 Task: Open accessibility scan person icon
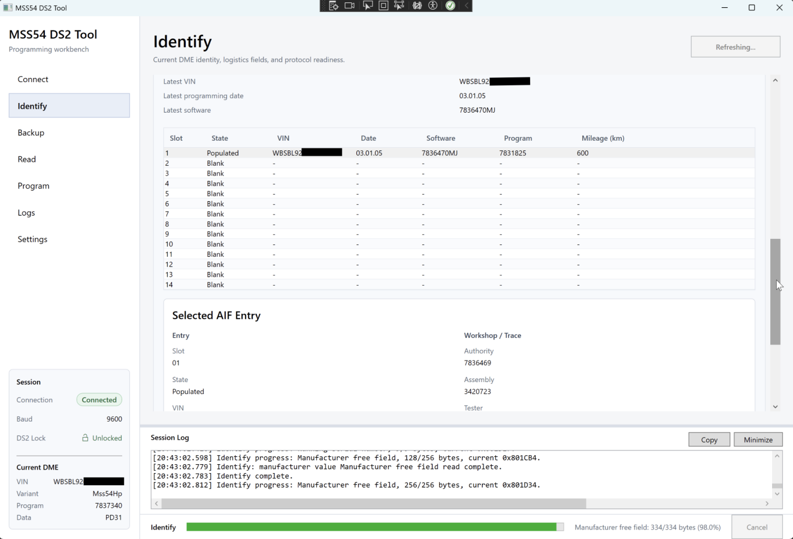tap(433, 6)
